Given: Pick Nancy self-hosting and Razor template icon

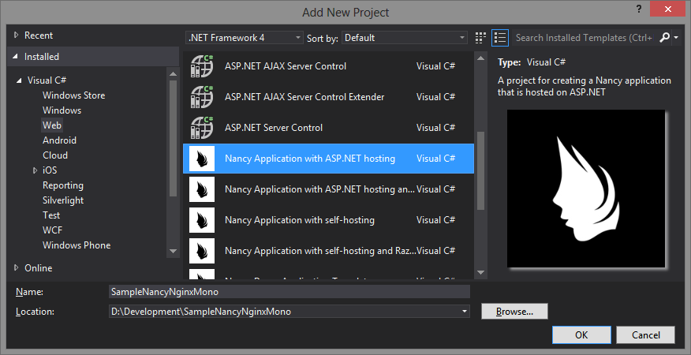Looking at the screenshot, I should [202, 251].
